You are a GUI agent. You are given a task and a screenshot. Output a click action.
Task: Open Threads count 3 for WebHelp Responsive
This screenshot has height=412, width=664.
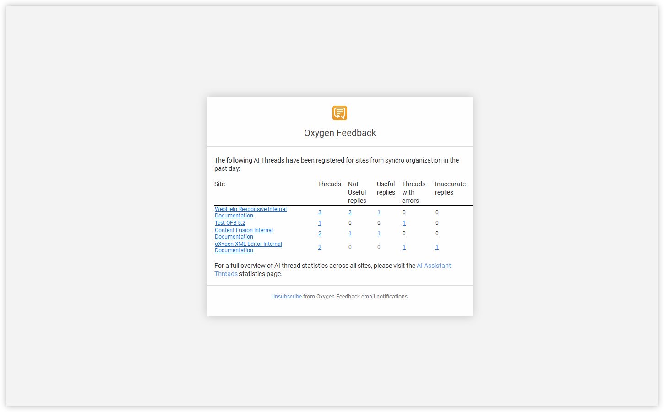(320, 212)
